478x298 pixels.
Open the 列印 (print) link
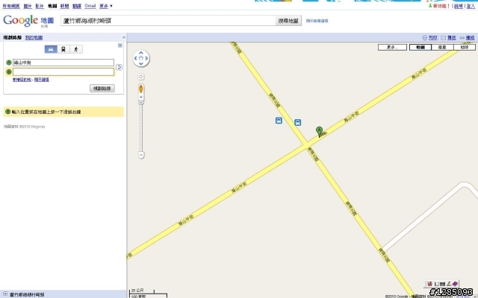(433, 38)
